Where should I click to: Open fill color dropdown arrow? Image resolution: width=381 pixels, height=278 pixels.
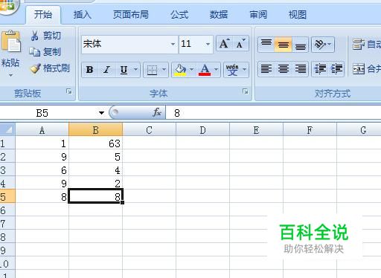[x=191, y=69]
